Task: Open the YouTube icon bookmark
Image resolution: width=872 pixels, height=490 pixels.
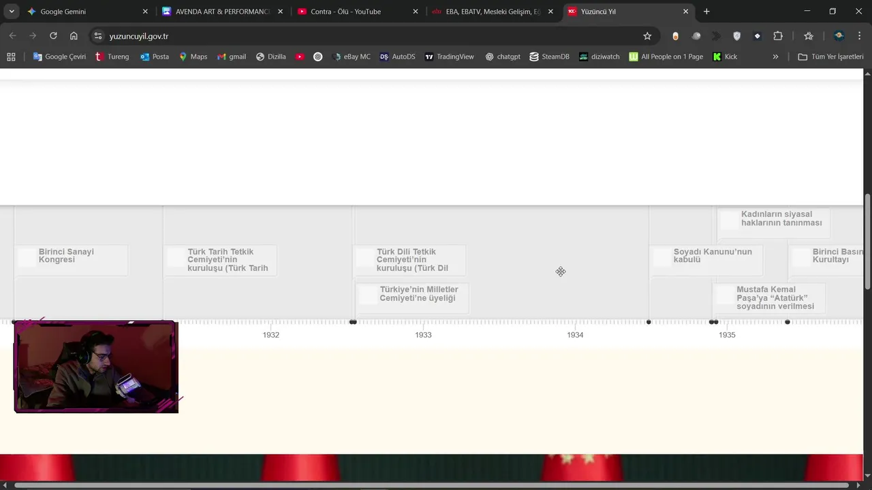Action: pos(300,56)
